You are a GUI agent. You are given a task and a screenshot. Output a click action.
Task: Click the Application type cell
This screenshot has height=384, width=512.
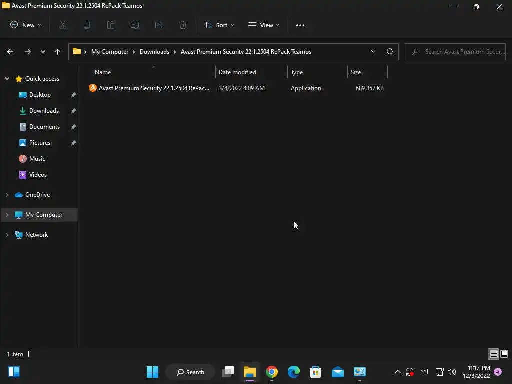306,88
